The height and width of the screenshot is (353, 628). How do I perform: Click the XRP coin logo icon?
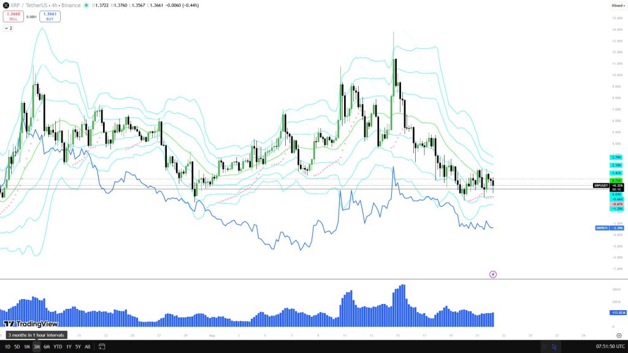pos(6,6)
